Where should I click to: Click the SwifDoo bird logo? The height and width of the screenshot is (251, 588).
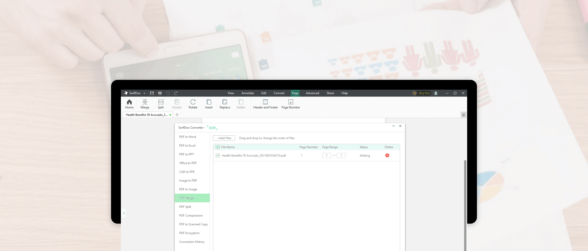point(126,93)
